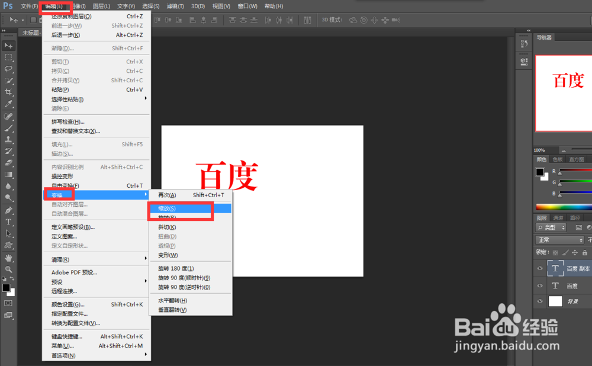Select the Brush tool
592x366 pixels.
point(8,128)
